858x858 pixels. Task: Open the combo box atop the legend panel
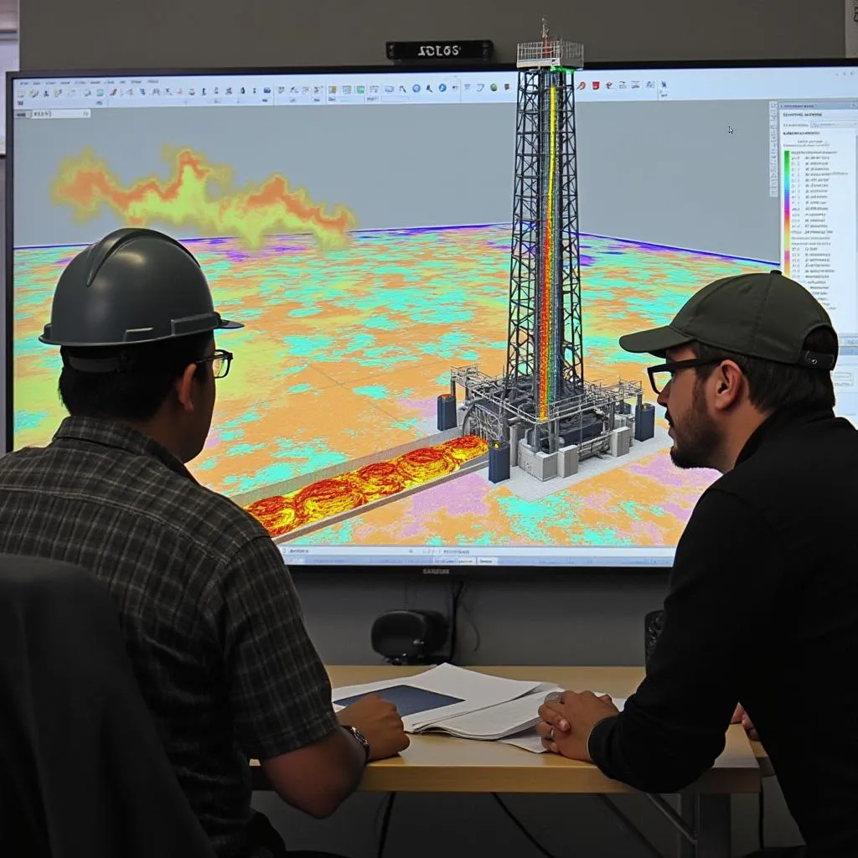[x=834, y=125]
